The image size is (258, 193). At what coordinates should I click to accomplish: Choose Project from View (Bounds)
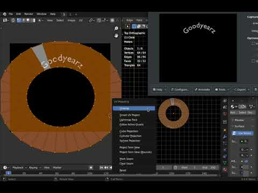tap(134, 152)
